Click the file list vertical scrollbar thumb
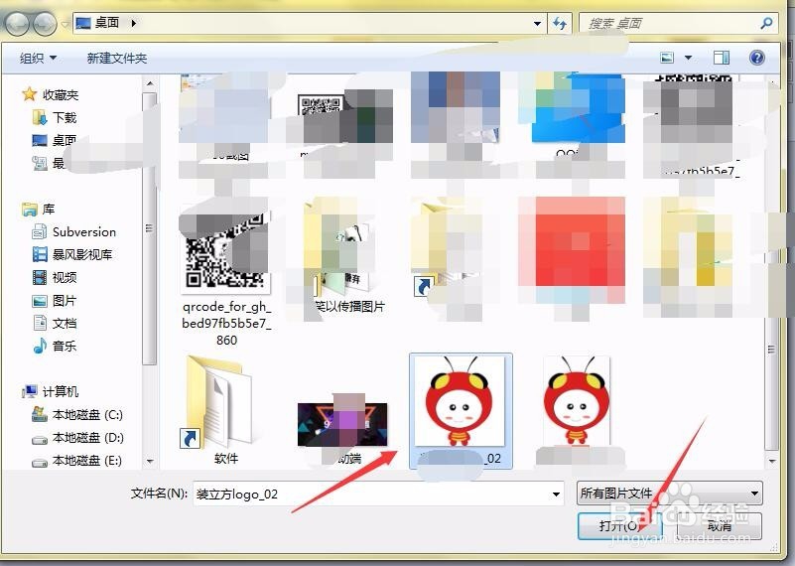 pyautogui.click(x=772, y=350)
